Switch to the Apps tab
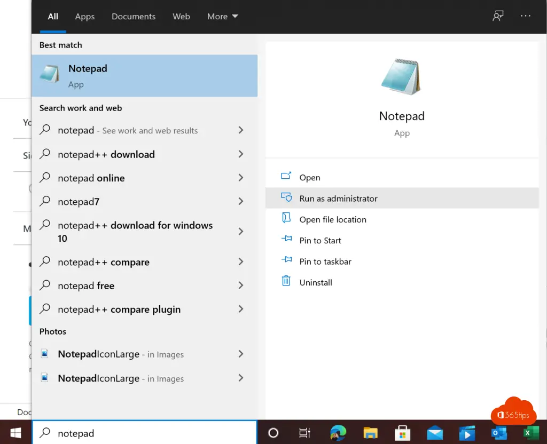The width and height of the screenshot is (547, 444). (85, 17)
